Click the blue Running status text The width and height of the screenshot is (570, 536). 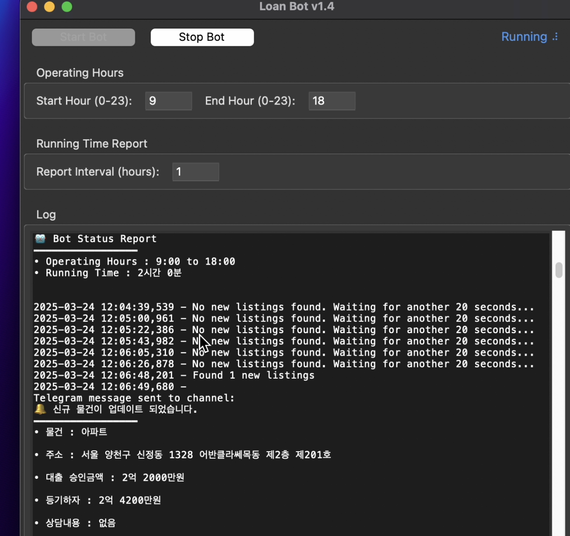point(524,37)
